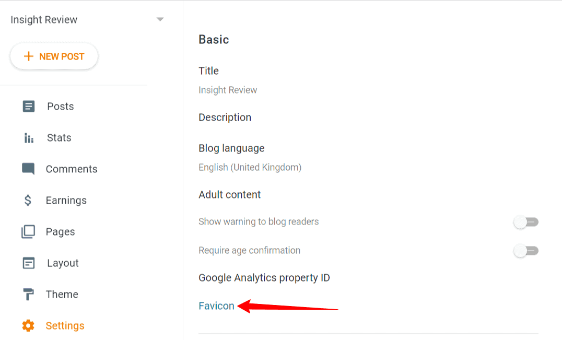562x340 pixels.
Task: Expand the Insight Review blog selector
Action: click(160, 19)
